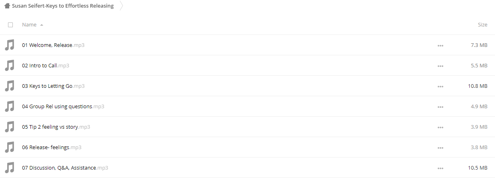The height and width of the screenshot is (178, 495).
Task: Open 04 Group Rel using questions.mp3
Action: pyautogui.click(x=63, y=106)
